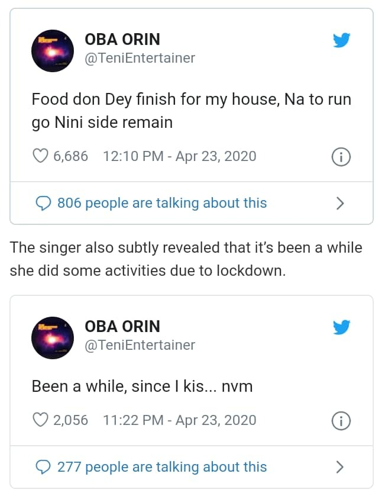The width and height of the screenshot is (382, 496).
Task: Open the 12:10 PM - Apr 23, 2020 timestamp
Action: pos(179,156)
